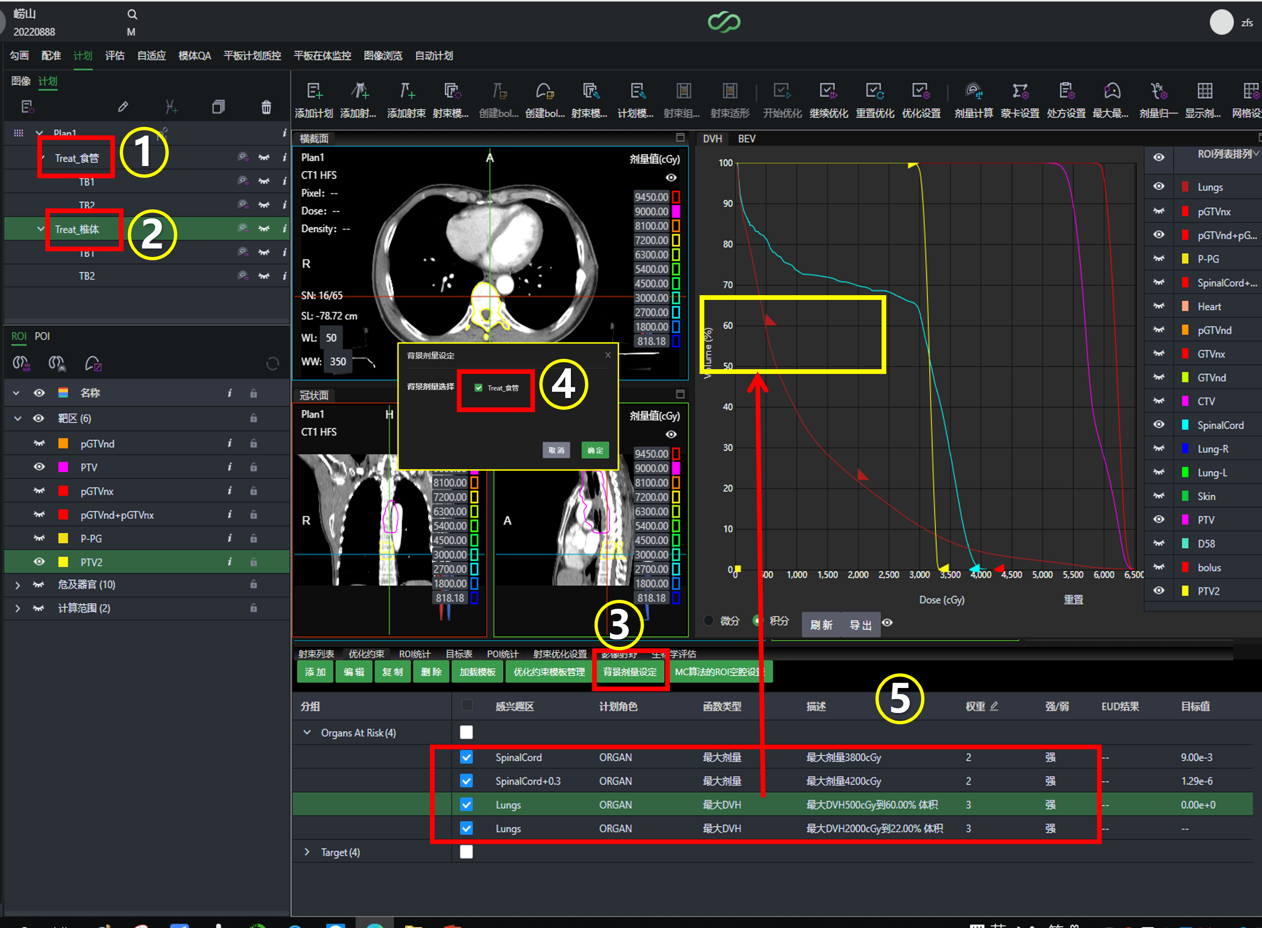
Task: Switch to the BEV tab
Action: 746,139
